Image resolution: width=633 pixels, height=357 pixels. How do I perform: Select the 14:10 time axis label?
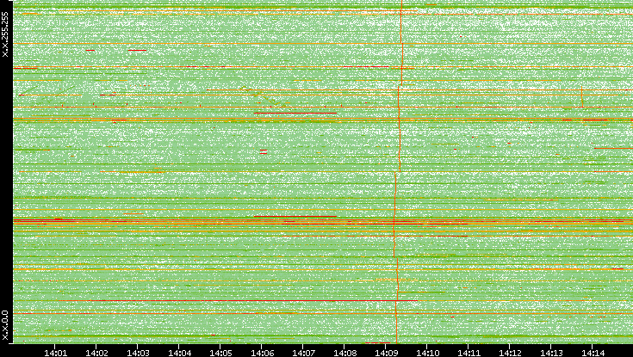(427, 353)
